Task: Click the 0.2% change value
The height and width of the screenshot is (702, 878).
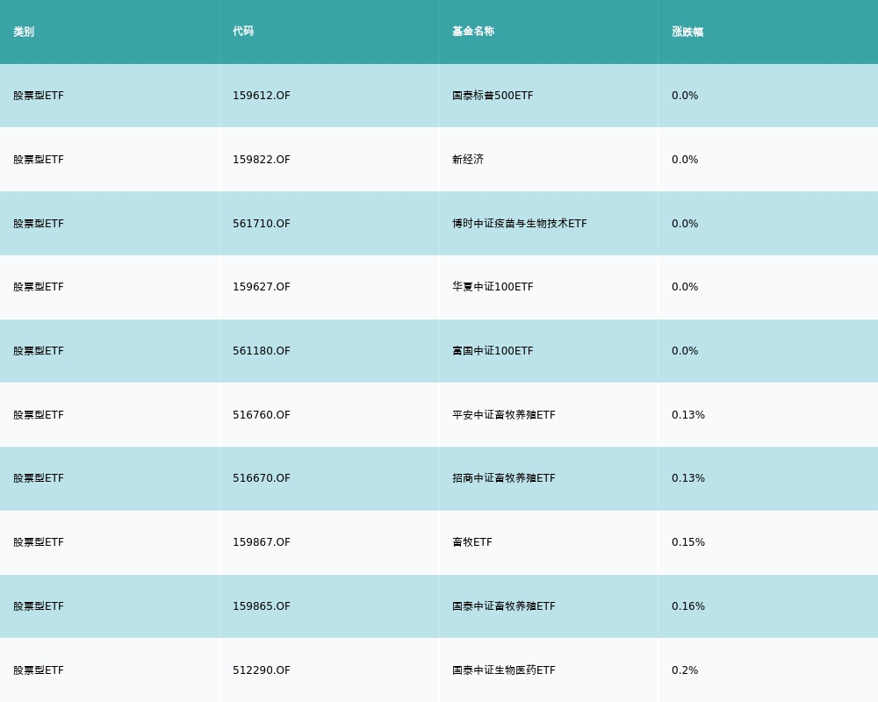Action: [685, 670]
